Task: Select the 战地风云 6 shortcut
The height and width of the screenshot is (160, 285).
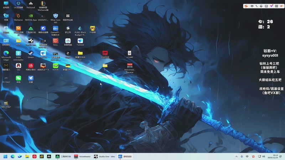Action: click(43, 67)
